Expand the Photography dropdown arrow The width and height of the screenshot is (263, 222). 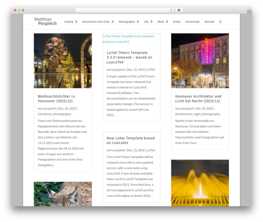(x=138, y=22)
